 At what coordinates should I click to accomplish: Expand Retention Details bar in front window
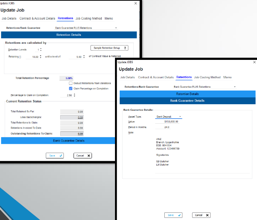point(187,94)
